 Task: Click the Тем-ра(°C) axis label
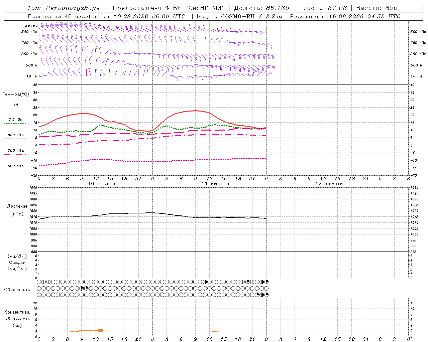[x=16, y=95]
